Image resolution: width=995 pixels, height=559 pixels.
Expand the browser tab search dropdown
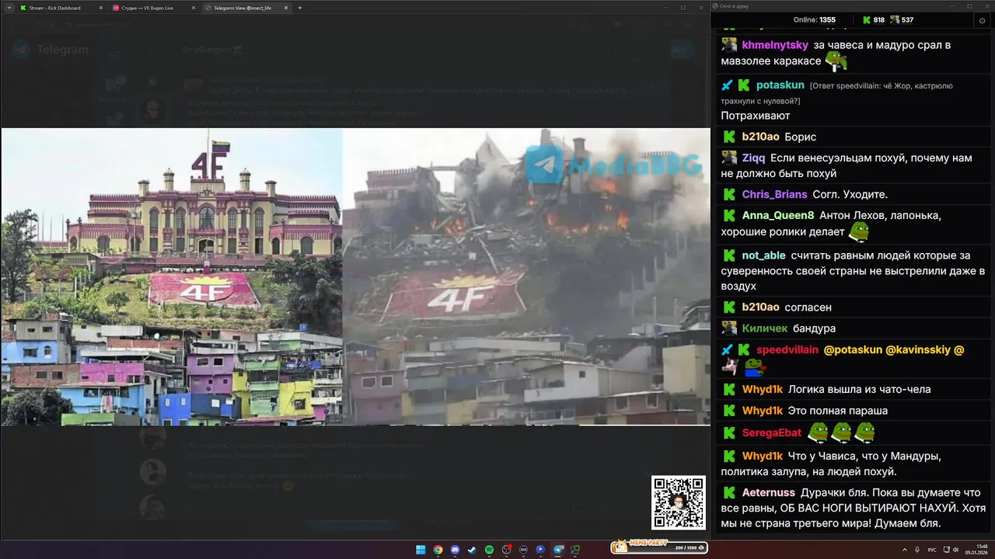click(8, 8)
